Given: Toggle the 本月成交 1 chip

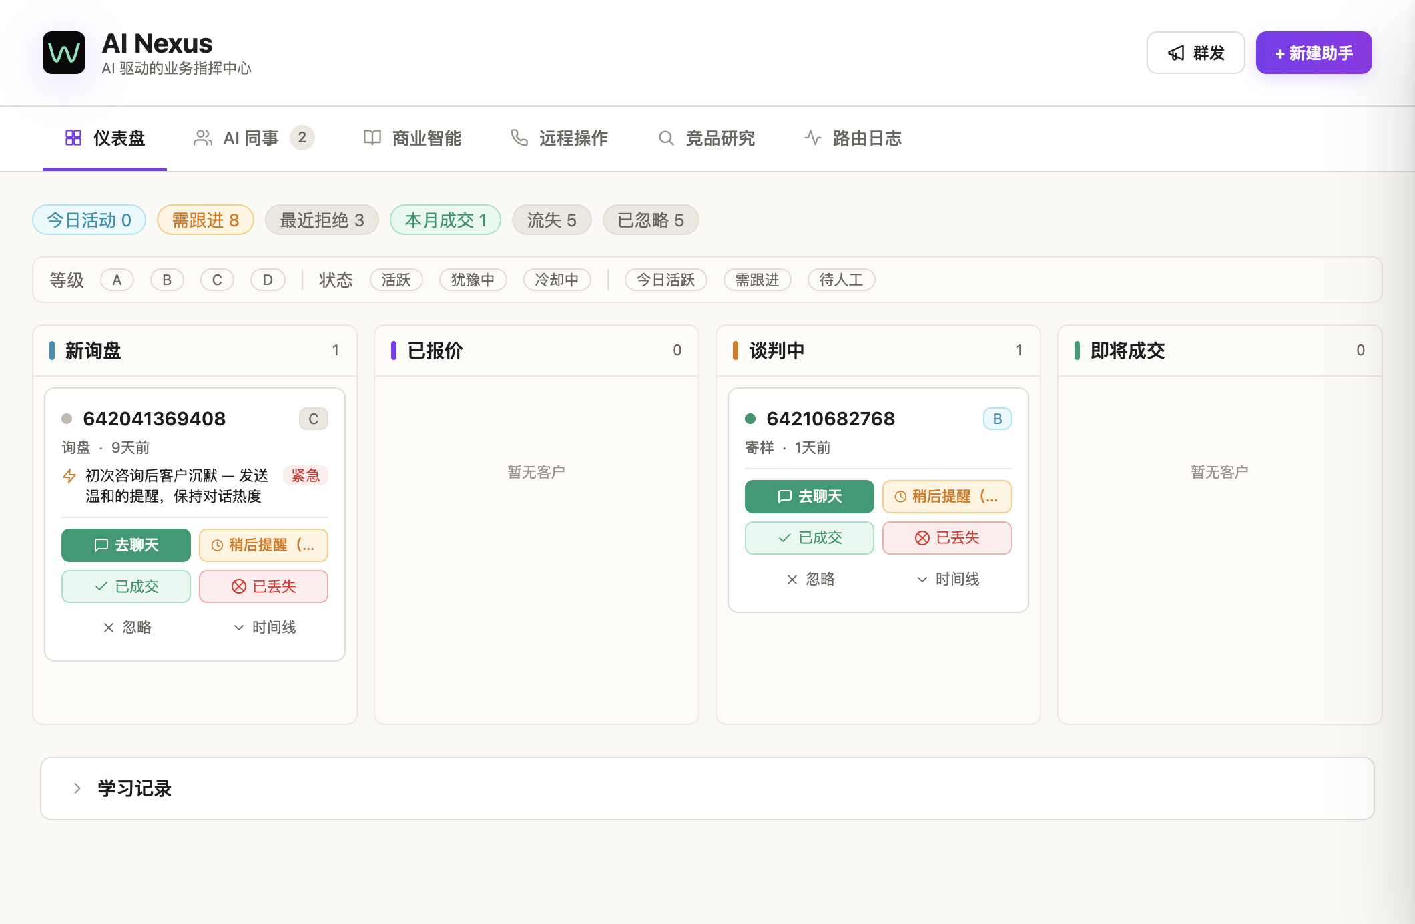Looking at the screenshot, I should pos(445,220).
